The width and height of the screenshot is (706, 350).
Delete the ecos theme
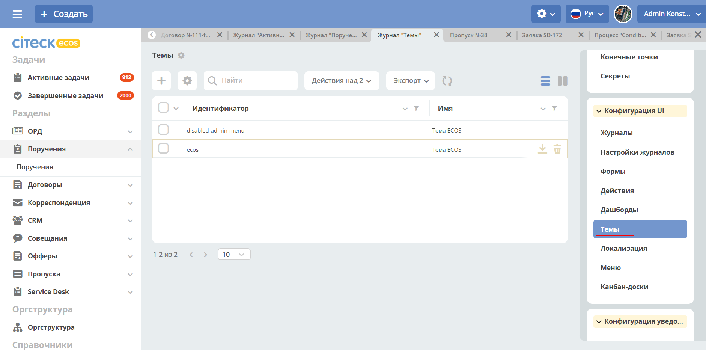[x=557, y=149]
